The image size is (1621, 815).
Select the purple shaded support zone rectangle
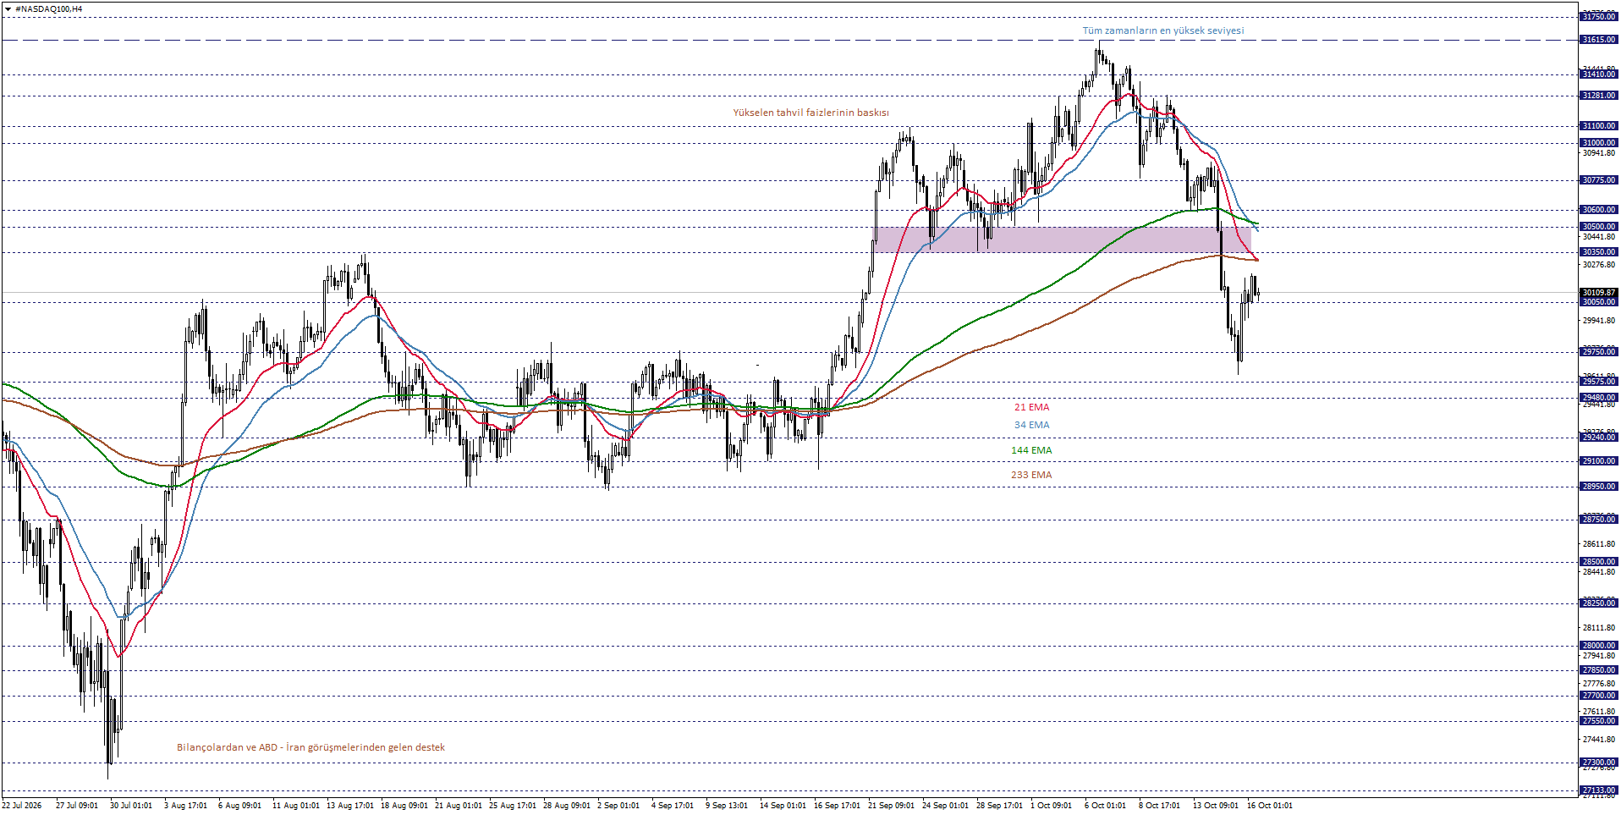point(1063,240)
